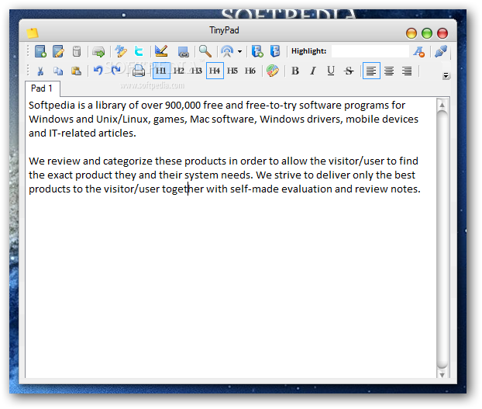Toggle the H6 heading style
The image size is (482, 409).
[250, 71]
